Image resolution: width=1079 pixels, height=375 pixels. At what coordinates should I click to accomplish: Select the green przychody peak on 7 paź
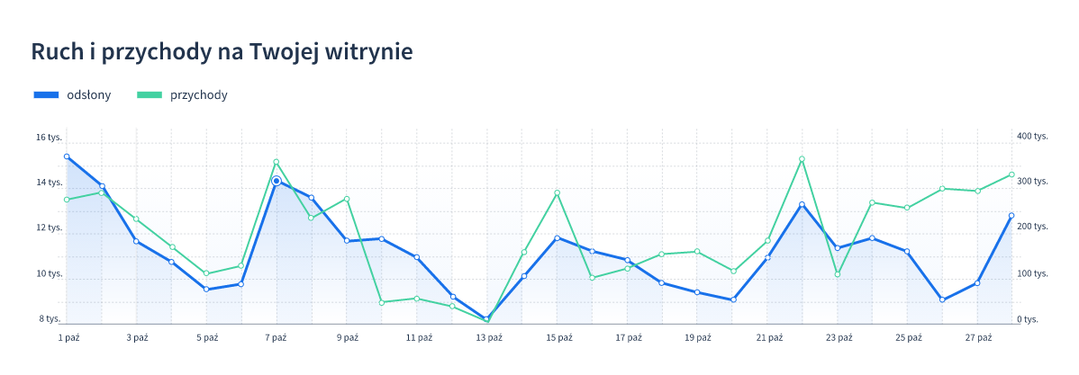(x=277, y=162)
